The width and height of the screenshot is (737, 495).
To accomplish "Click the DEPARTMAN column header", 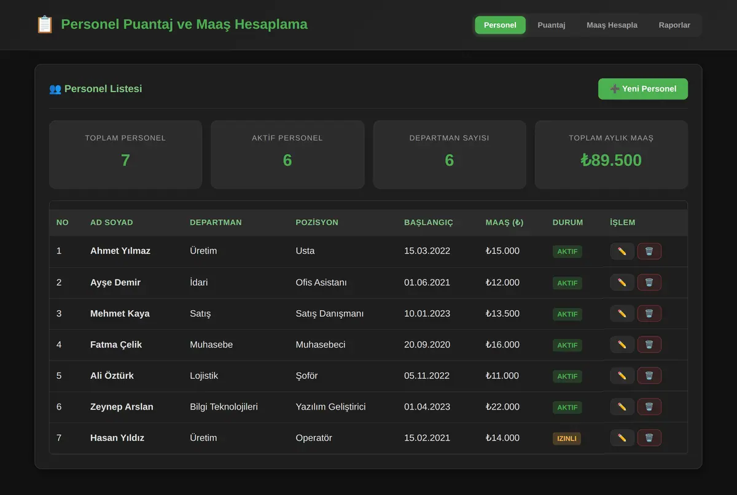I will [x=216, y=222].
